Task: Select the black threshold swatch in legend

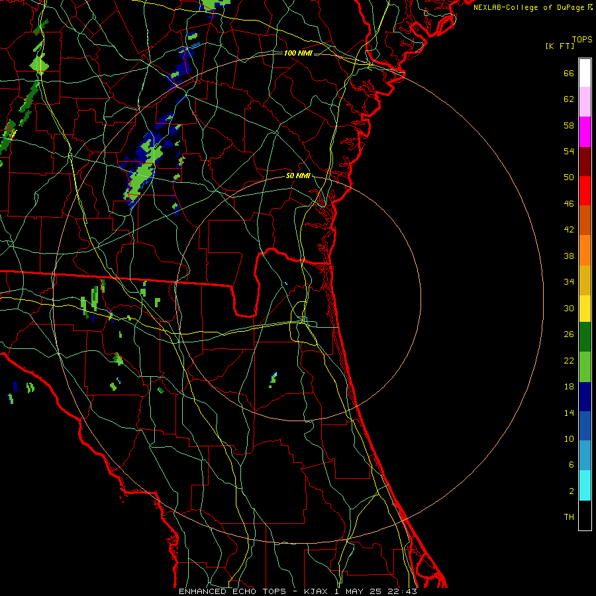Action: tap(585, 515)
